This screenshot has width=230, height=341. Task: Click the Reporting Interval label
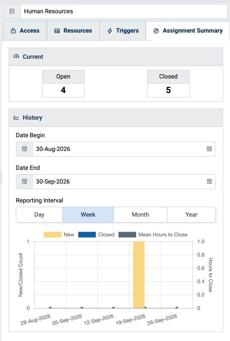pyautogui.click(x=39, y=200)
